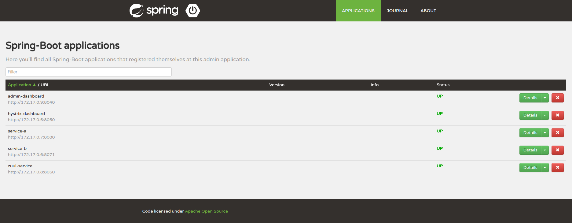Viewport: 572px width, 223px height.
Task: Sort the table by URL
Action: pos(45,85)
